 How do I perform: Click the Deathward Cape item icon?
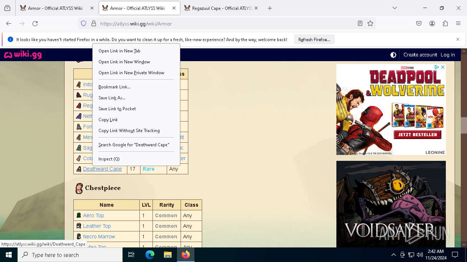click(78, 169)
